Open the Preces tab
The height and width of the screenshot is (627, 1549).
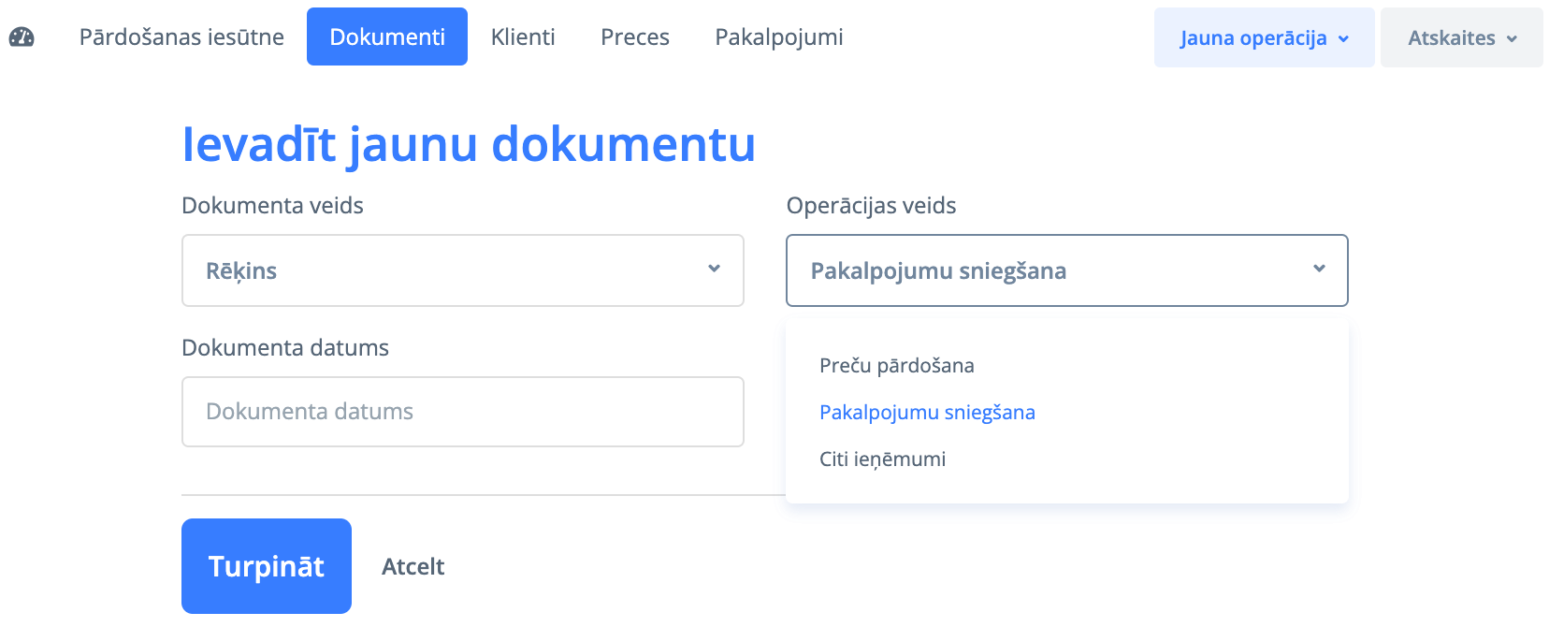635,37
